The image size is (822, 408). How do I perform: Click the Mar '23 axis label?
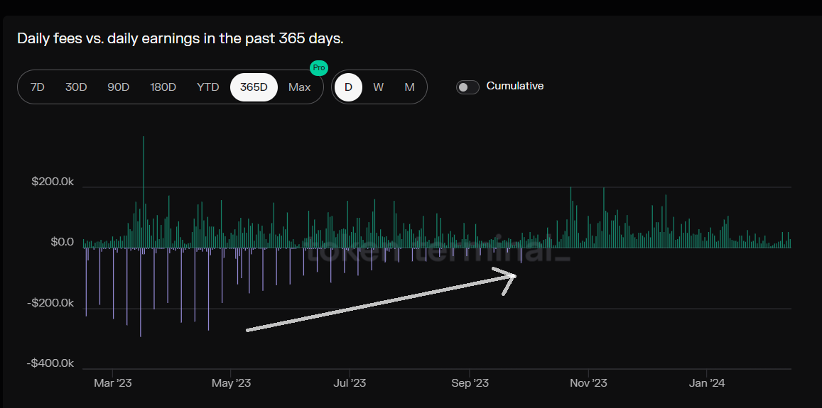[x=113, y=383]
